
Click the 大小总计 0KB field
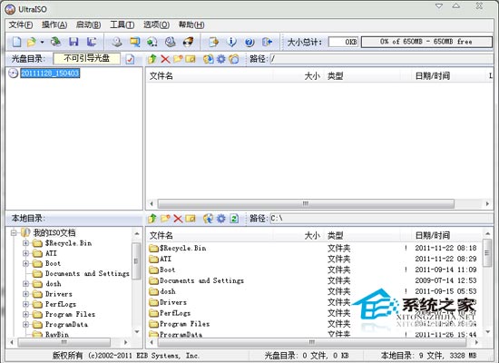pyautogui.click(x=343, y=42)
